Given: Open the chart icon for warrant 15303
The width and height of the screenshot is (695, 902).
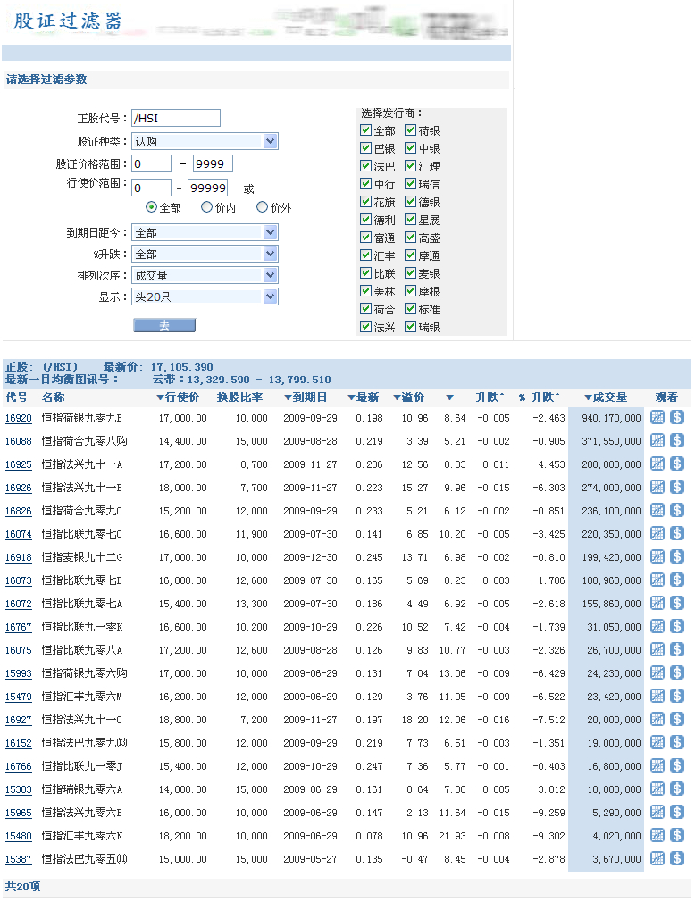Looking at the screenshot, I should coord(657,789).
